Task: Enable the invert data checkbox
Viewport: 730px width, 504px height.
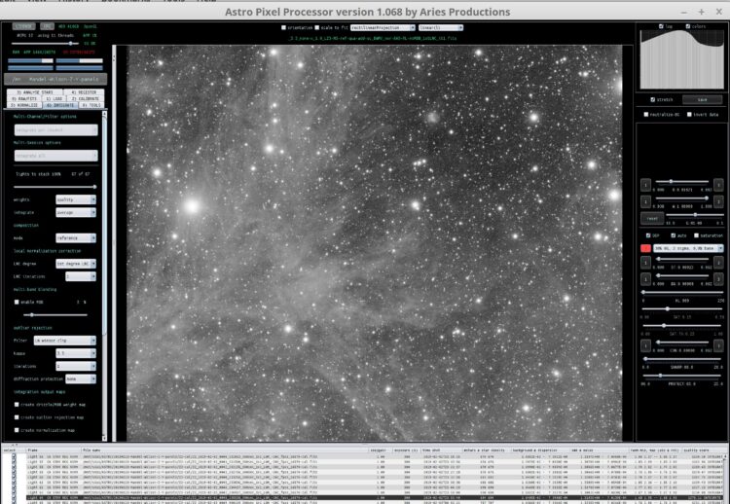Action: click(689, 114)
